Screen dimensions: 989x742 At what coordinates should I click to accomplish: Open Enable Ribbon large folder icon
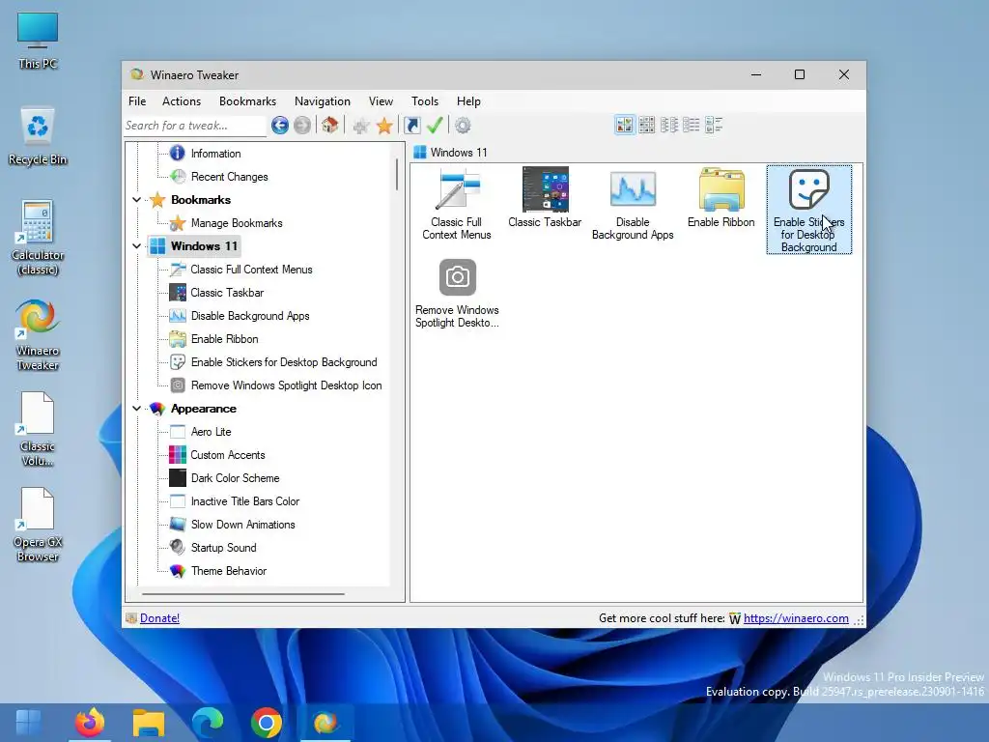[721, 197]
